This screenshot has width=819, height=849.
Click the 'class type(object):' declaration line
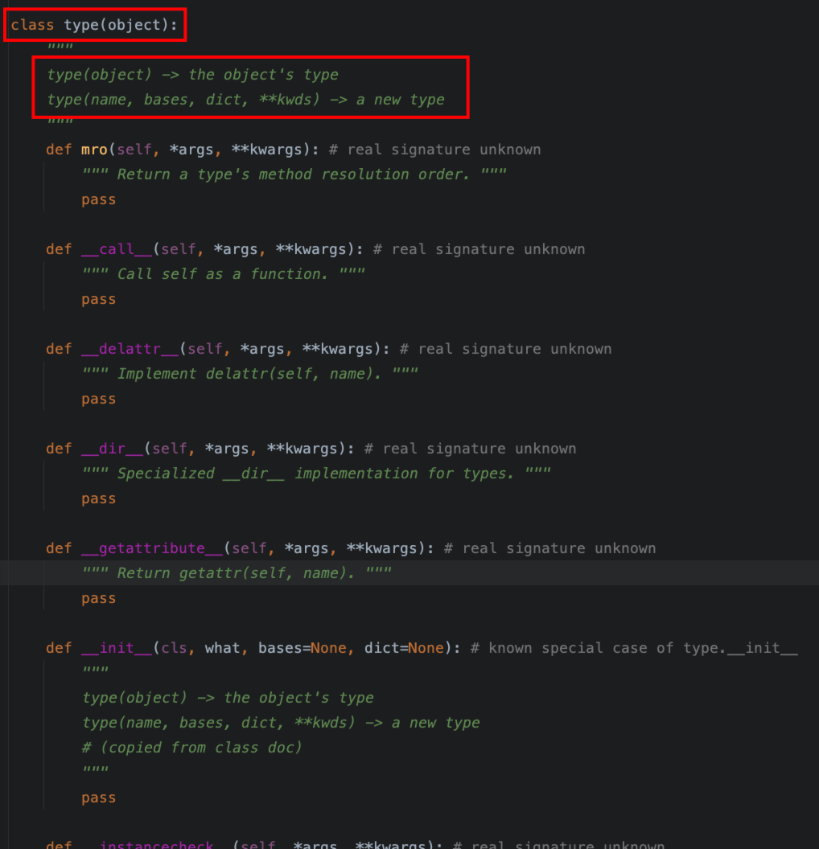point(94,25)
